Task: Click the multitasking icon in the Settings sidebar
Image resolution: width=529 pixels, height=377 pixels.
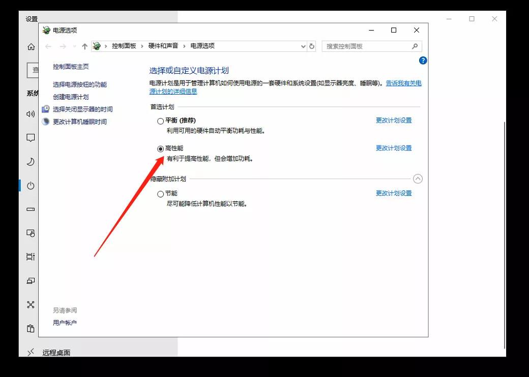Action: click(31, 257)
